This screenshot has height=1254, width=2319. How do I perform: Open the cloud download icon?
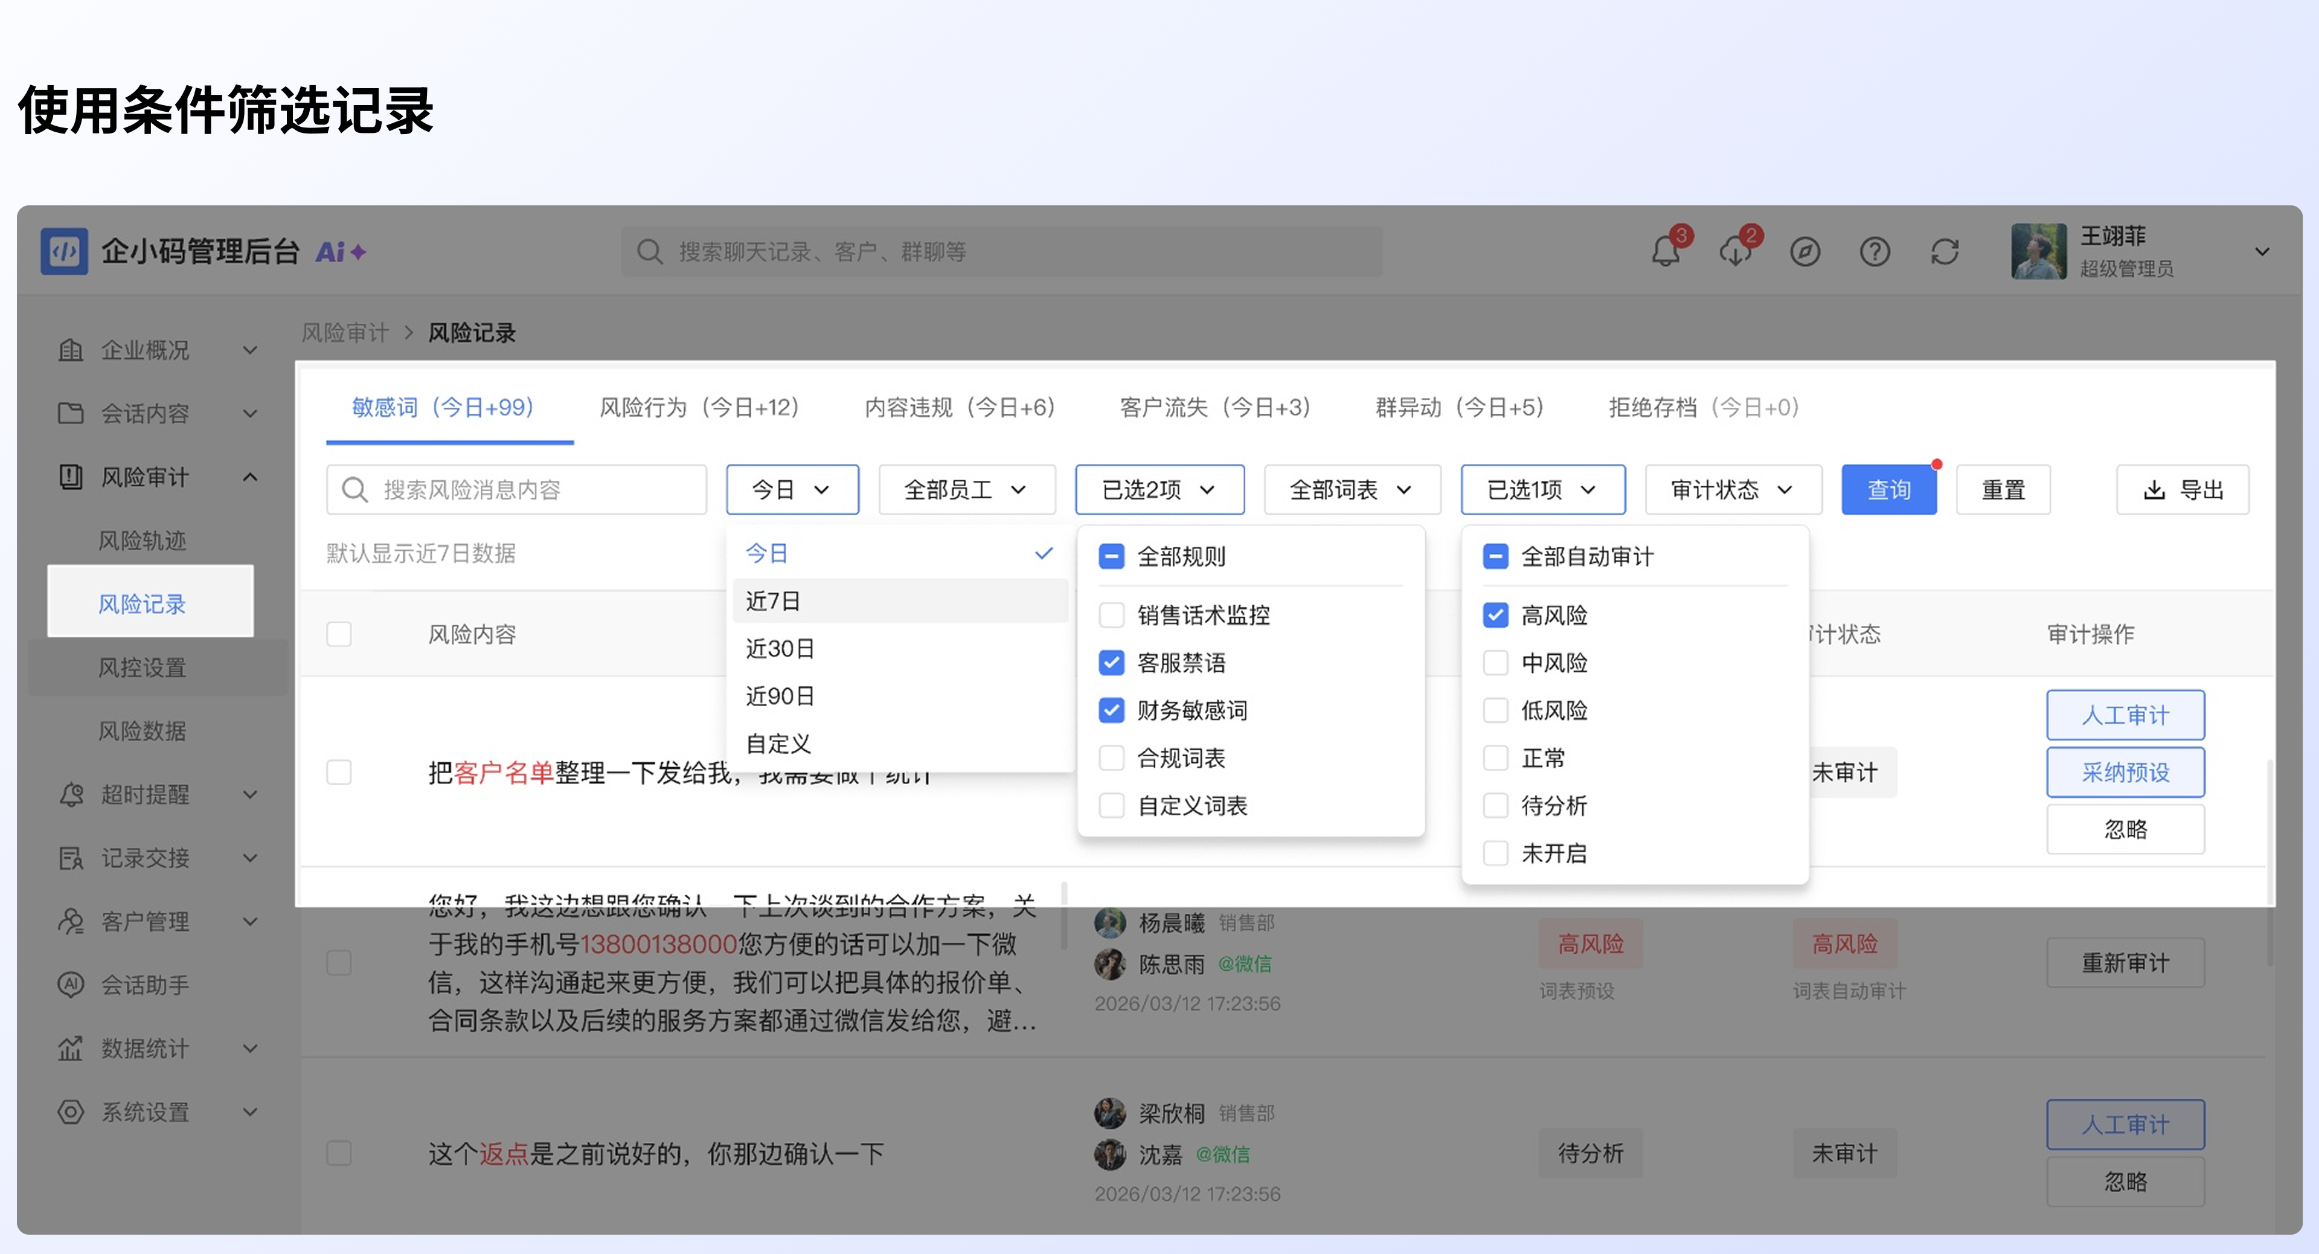point(1735,251)
